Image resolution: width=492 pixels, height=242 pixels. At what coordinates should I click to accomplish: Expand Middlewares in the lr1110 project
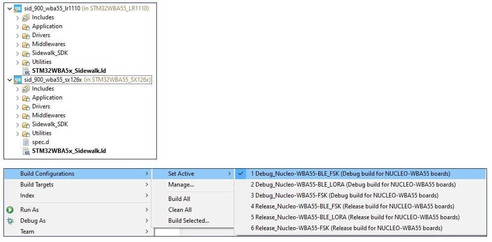[x=18, y=44]
